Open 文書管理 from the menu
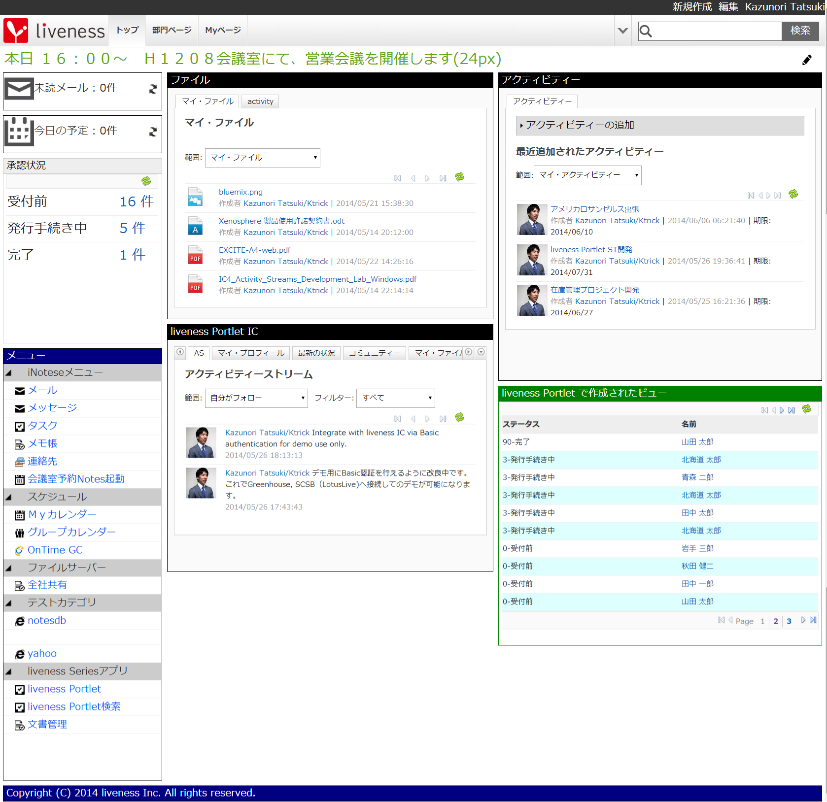827x802 pixels. coord(47,725)
